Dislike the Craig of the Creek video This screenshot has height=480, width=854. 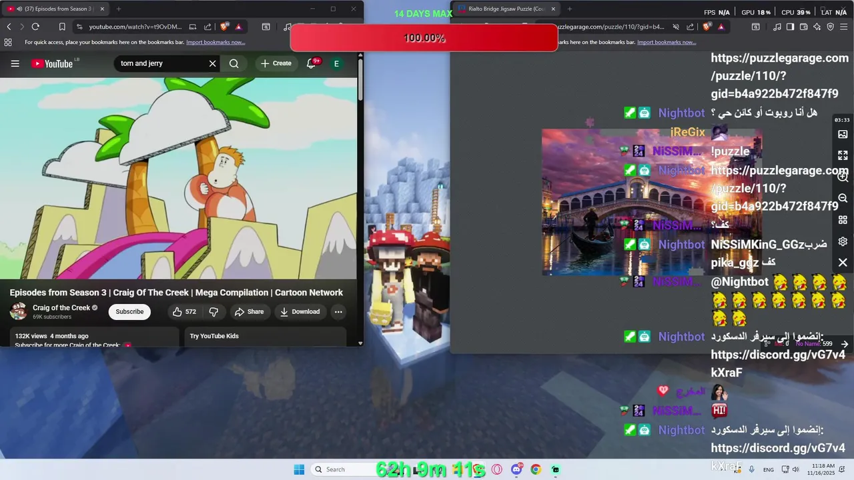[x=213, y=311]
